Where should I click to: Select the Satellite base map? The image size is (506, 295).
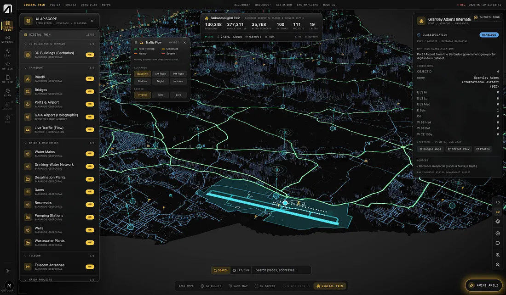point(211,286)
